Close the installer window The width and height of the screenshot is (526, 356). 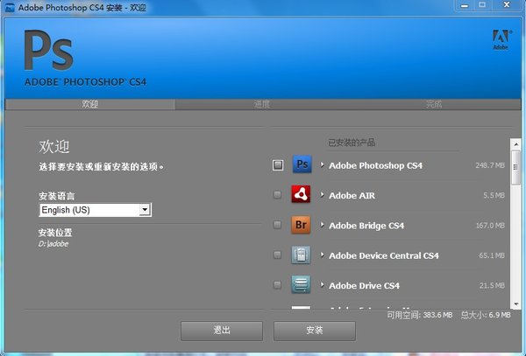tap(507, 5)
